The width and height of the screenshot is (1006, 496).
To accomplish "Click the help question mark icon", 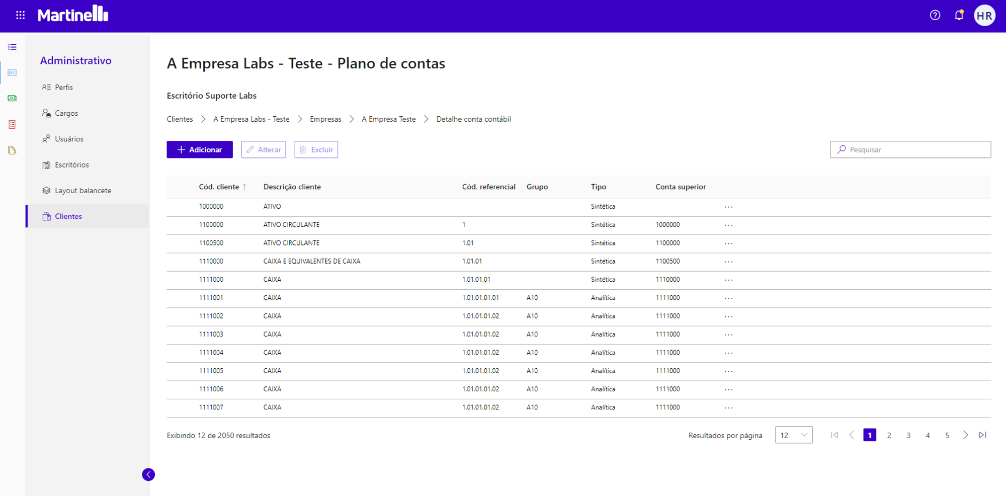I will pos(935,15).
